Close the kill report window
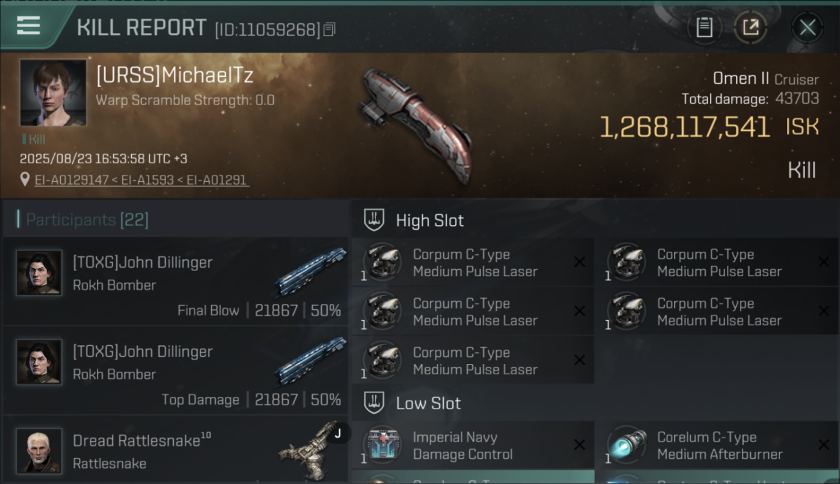The image size is (840, 484). pyautogui.click(x=807, y=27)
